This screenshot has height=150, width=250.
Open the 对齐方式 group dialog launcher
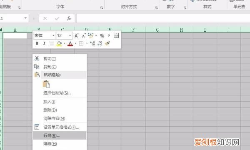click(156, 7)
